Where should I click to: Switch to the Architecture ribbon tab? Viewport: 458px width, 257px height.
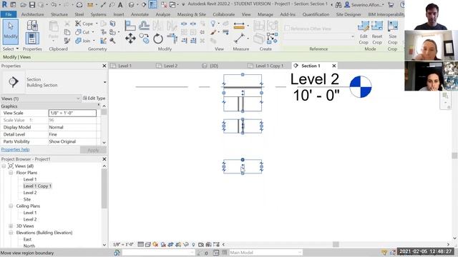32,14
